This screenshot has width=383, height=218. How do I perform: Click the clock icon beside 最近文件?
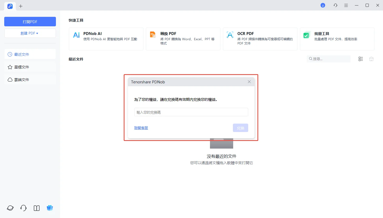(x=10, y=54)
